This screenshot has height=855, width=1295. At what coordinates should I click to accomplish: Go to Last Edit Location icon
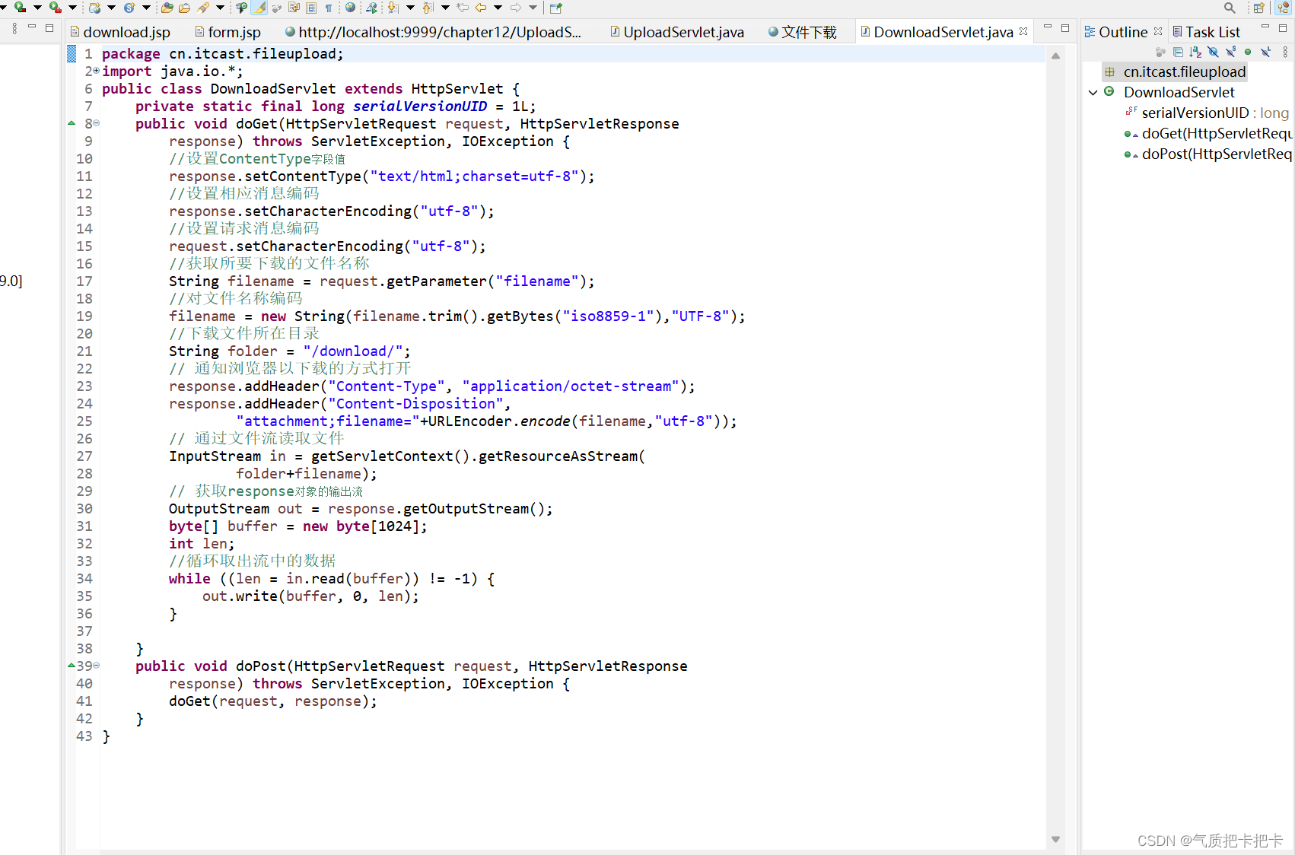coord(463,8)
